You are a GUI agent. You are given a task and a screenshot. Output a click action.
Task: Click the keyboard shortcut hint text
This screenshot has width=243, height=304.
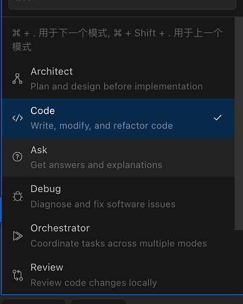pyautogui.click(x=117, y=40)
